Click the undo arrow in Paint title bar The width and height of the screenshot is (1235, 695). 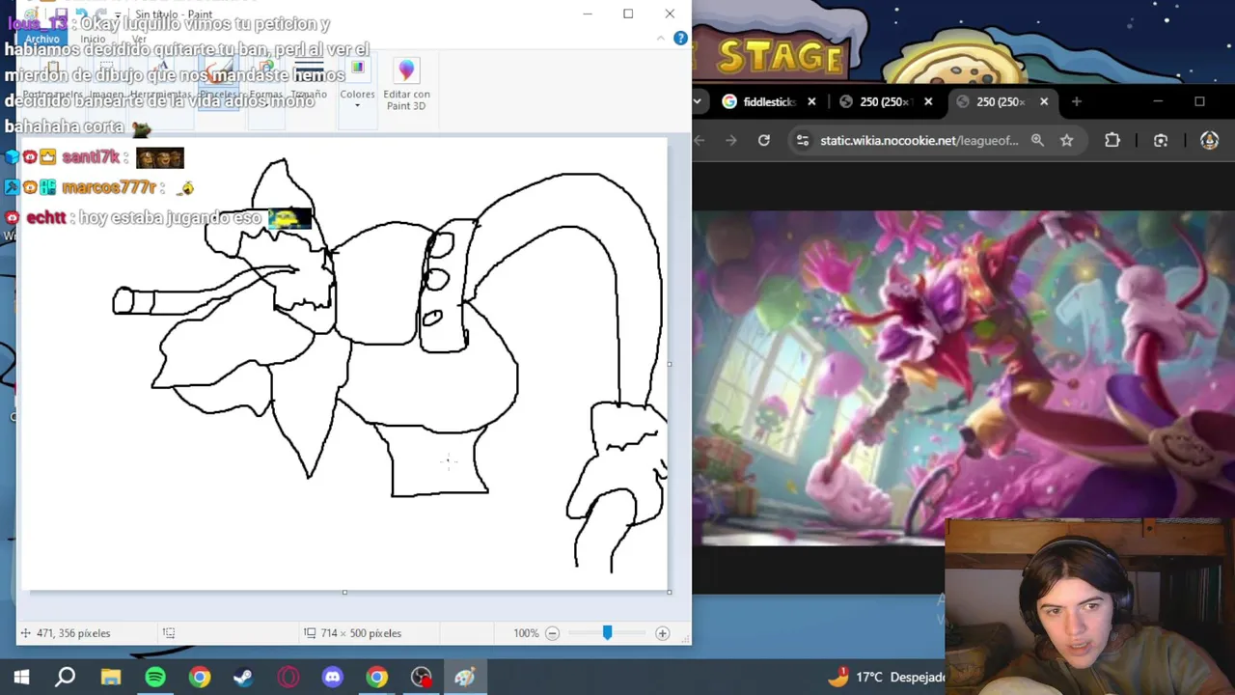click(x=82, y=14)
